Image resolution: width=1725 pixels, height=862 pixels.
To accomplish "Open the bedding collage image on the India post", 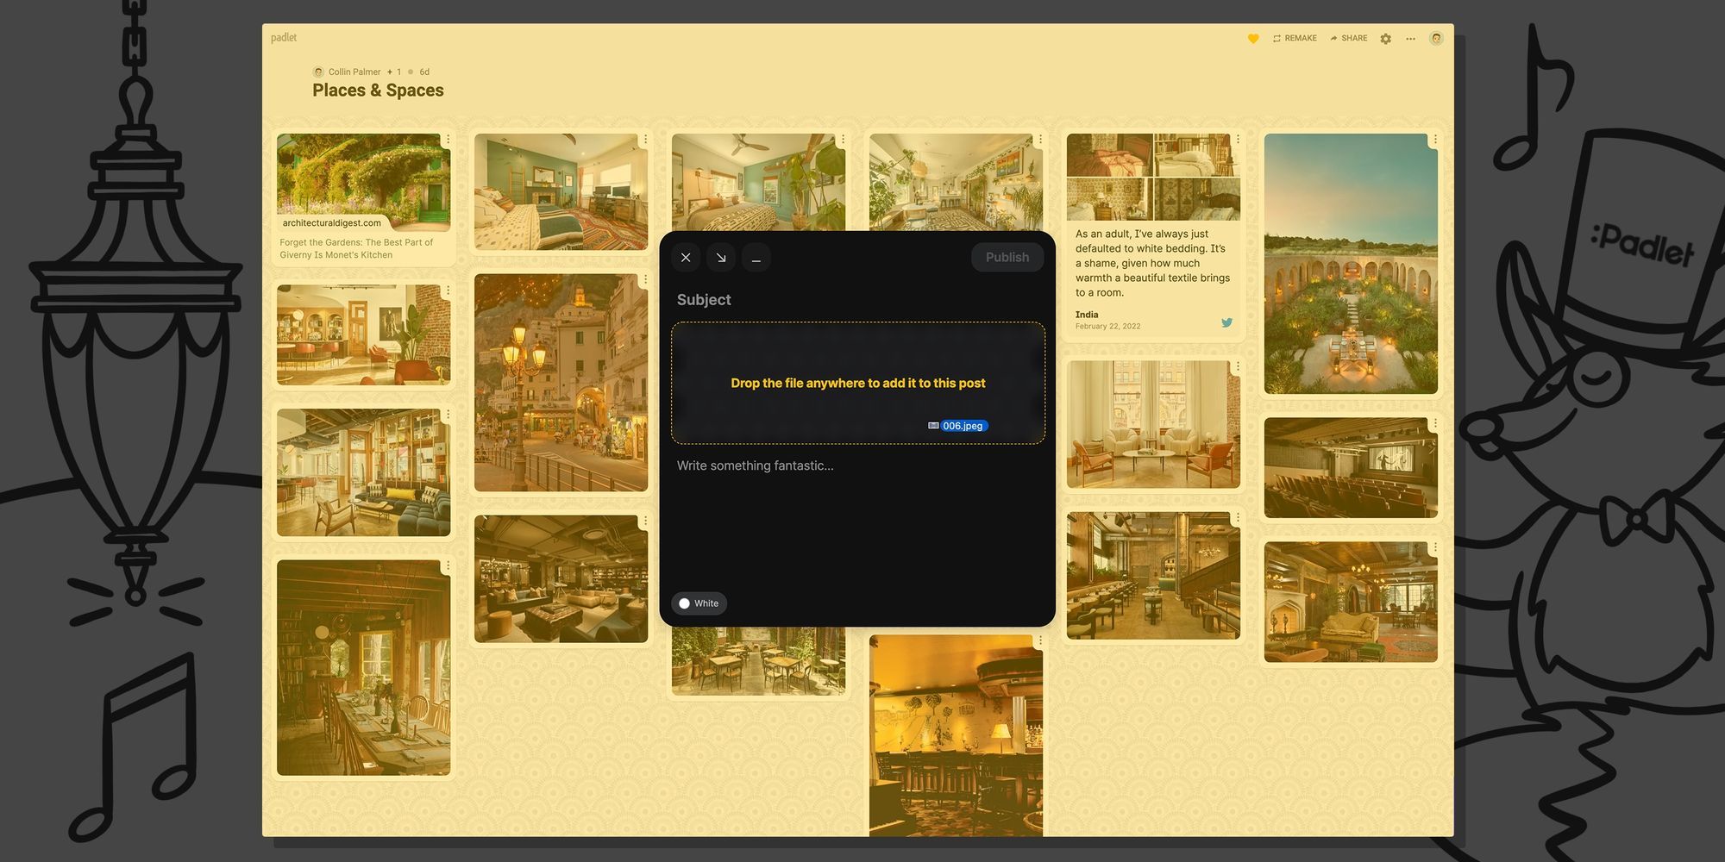I will coord(1153,177).
